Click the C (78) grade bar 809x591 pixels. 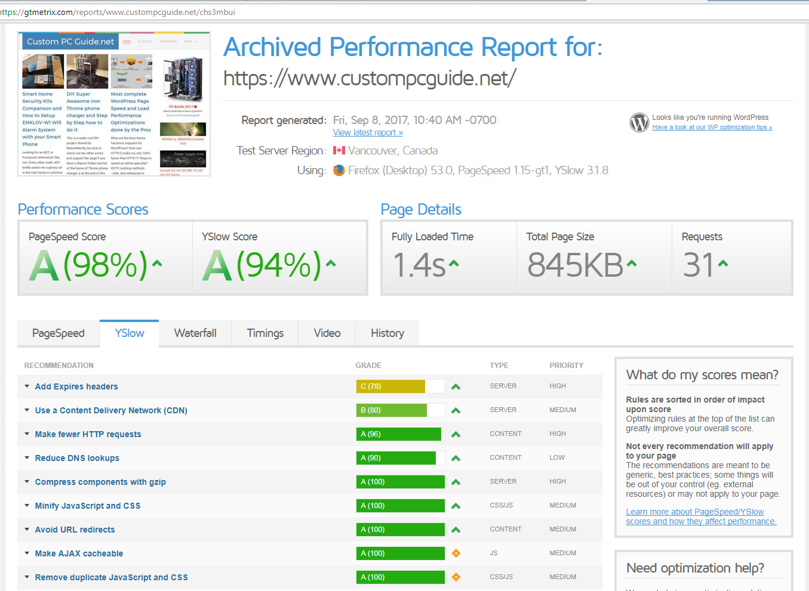click(x=401, y=386)
